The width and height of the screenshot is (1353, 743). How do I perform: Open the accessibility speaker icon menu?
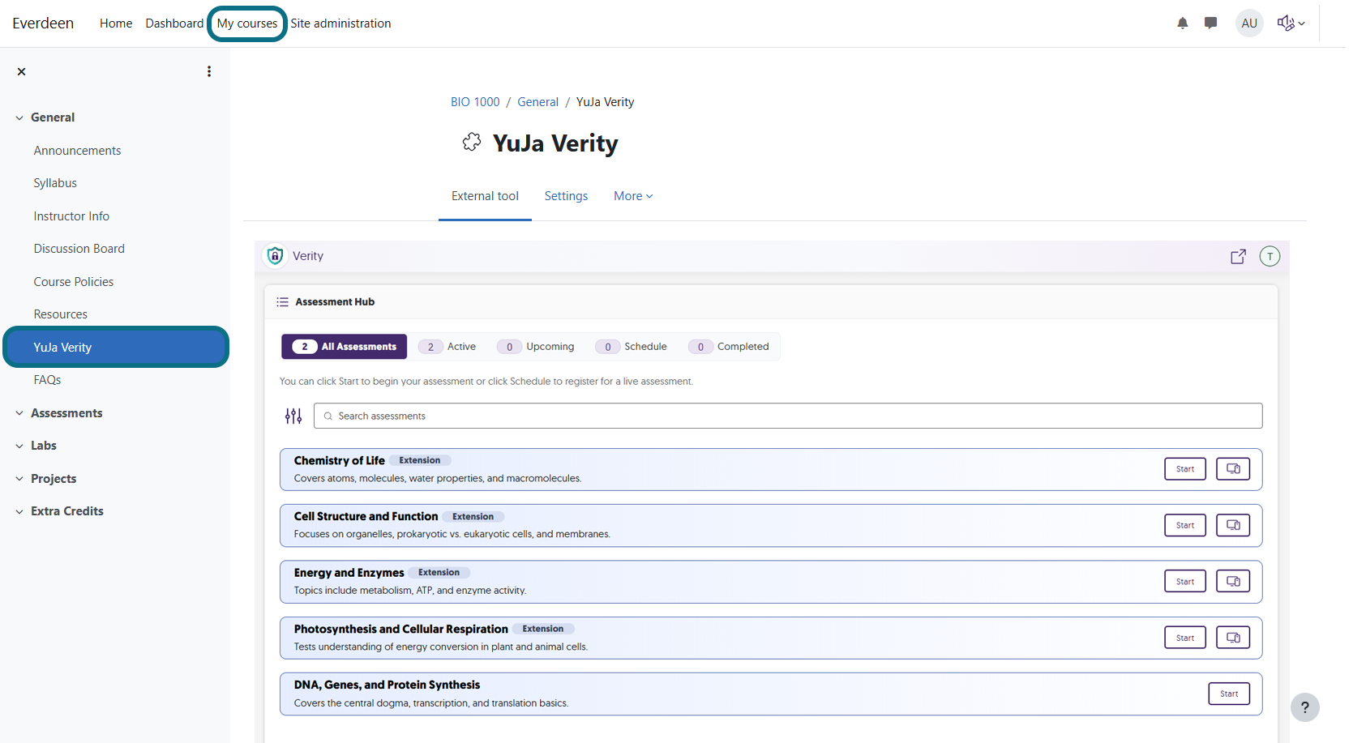(x=1291, y=23)
